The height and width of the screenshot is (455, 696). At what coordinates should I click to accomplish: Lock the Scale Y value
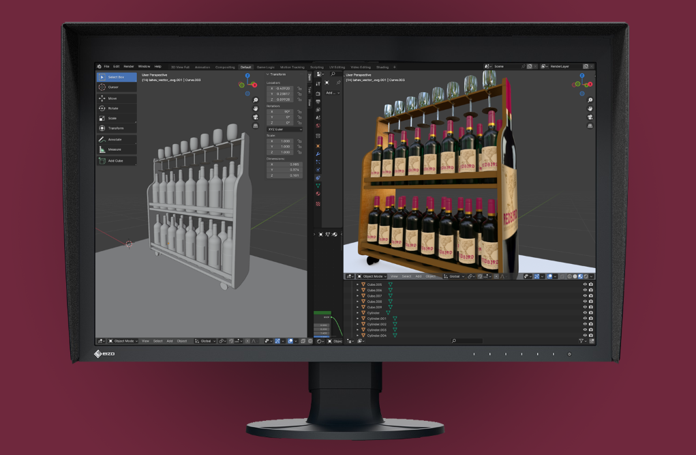coord(300,147)
